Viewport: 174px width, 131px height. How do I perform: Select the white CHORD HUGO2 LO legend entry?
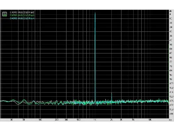click(22, 12)
